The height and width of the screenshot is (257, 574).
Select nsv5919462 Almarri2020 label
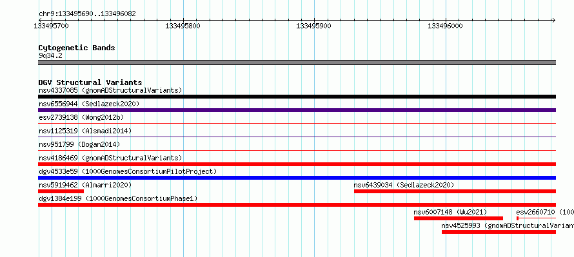pyautogui.click(x=85, y=185)
